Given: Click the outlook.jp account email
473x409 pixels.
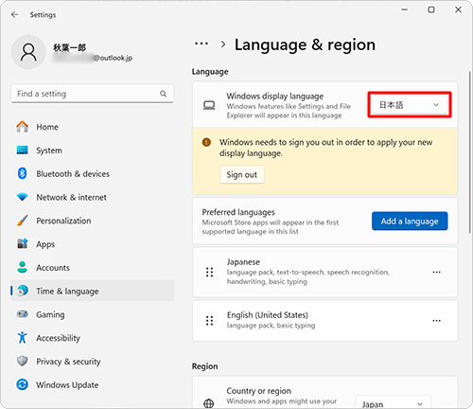Looking at the screenshot, I should pos(92,58).
